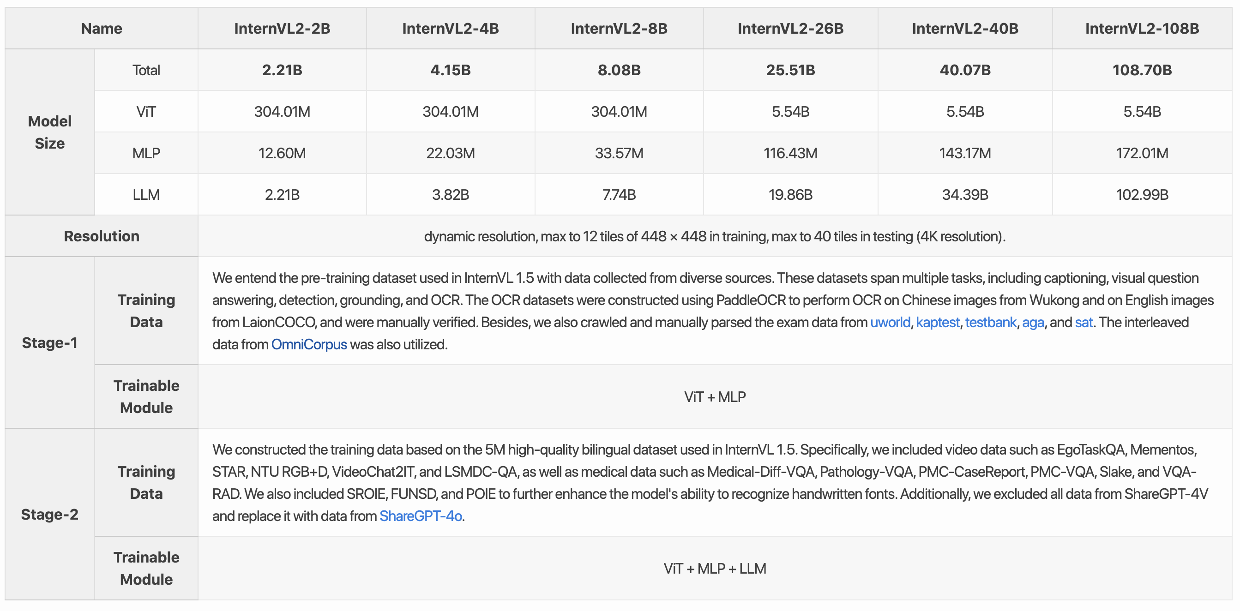
Task: Select the Model Size row header
Action: (x=49, y=132)
